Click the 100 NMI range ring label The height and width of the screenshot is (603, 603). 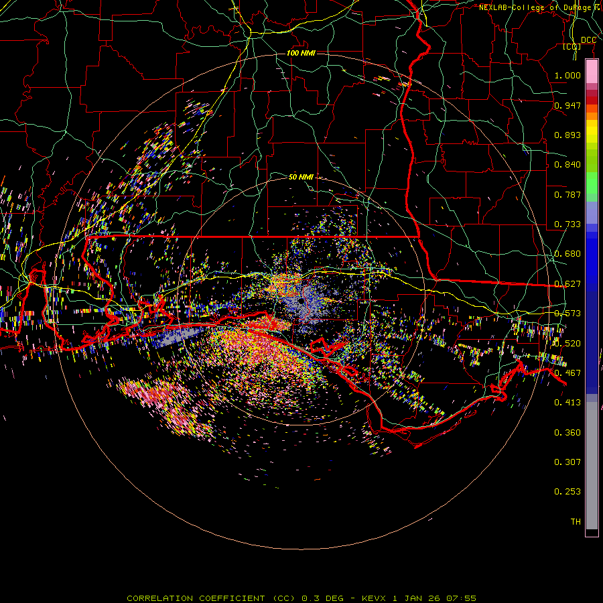pos(301,53)
